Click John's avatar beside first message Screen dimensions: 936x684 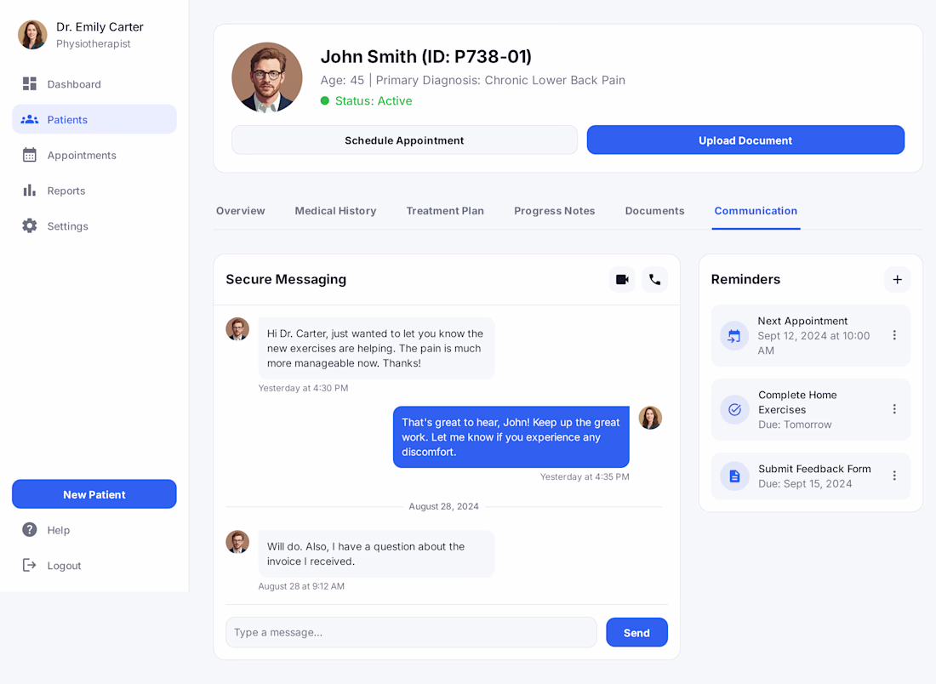tap(237, 329)
